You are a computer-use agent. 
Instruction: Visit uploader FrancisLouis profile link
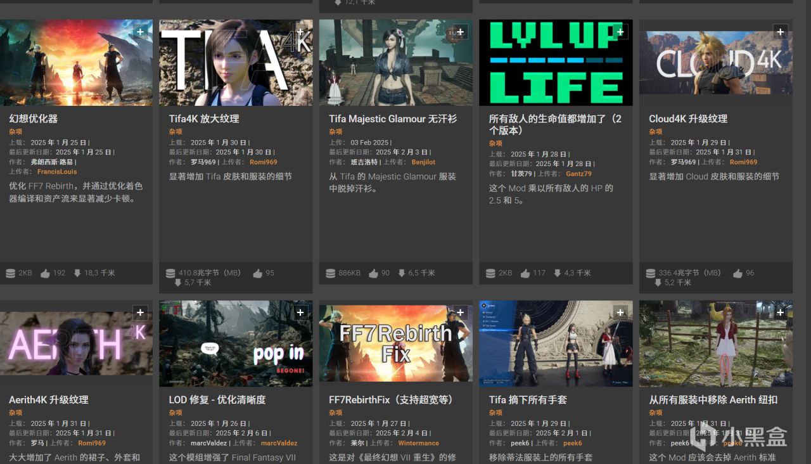click(x=57, y=172)
